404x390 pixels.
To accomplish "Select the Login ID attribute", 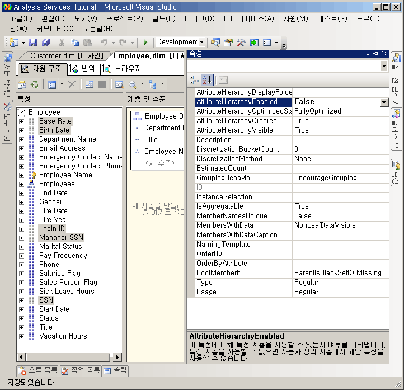I will tap(52, 229).
